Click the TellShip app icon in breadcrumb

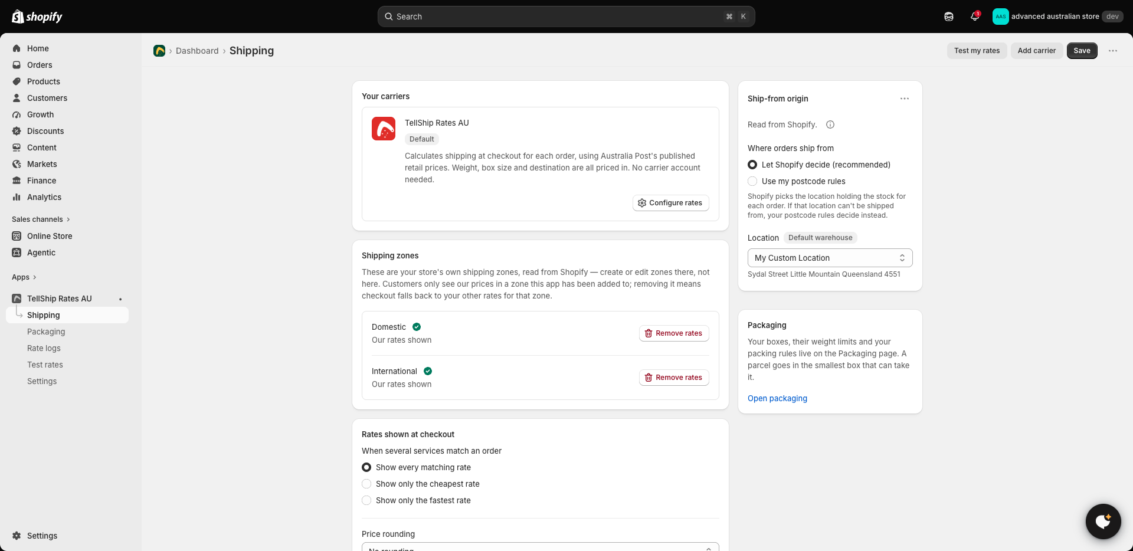(x=159, y=51)
